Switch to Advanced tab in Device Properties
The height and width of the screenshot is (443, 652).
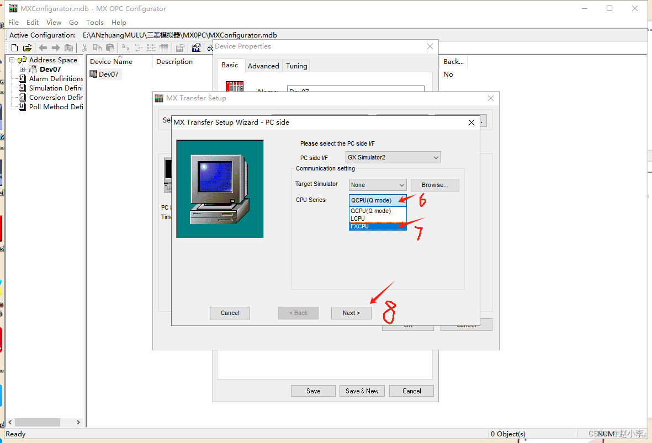click(x=263, y=66)
